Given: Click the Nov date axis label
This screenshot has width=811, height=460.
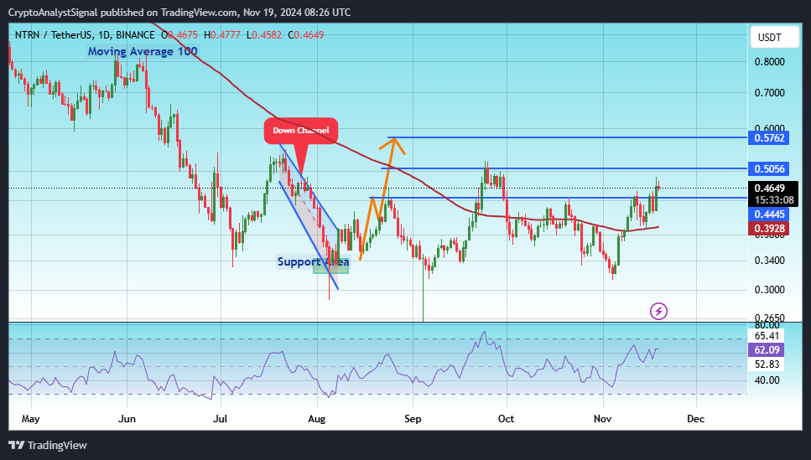Looking at the screenshot, I should [x=602, y=419].
